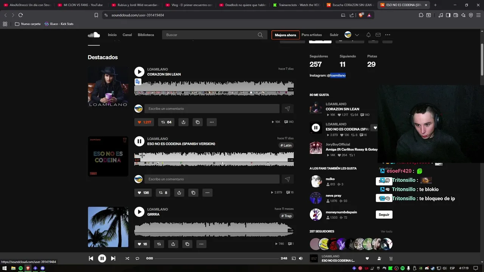Like ESO NO ES CODEINA with 136 likes
The height and width of the screenshot is (272, 484).
tap(143, 193)
